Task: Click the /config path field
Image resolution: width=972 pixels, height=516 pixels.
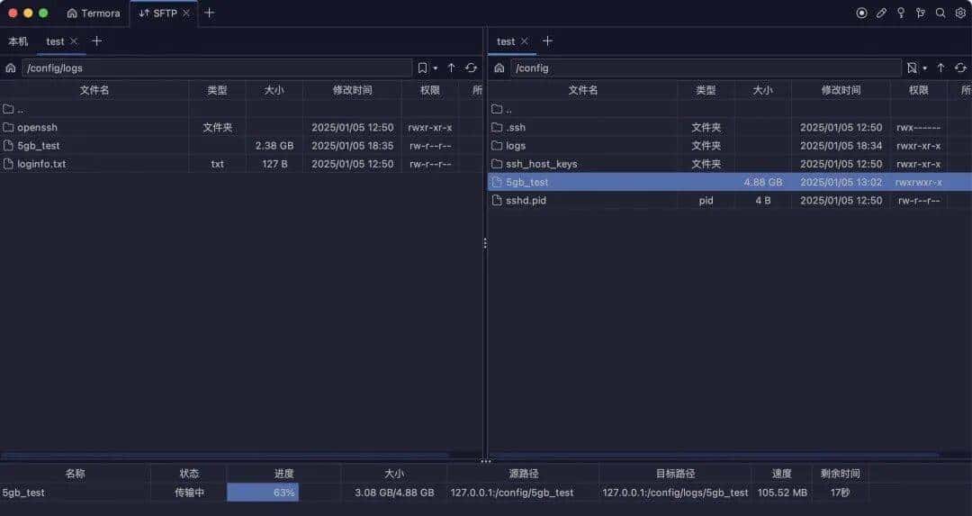Action: [x=706, y=68]
